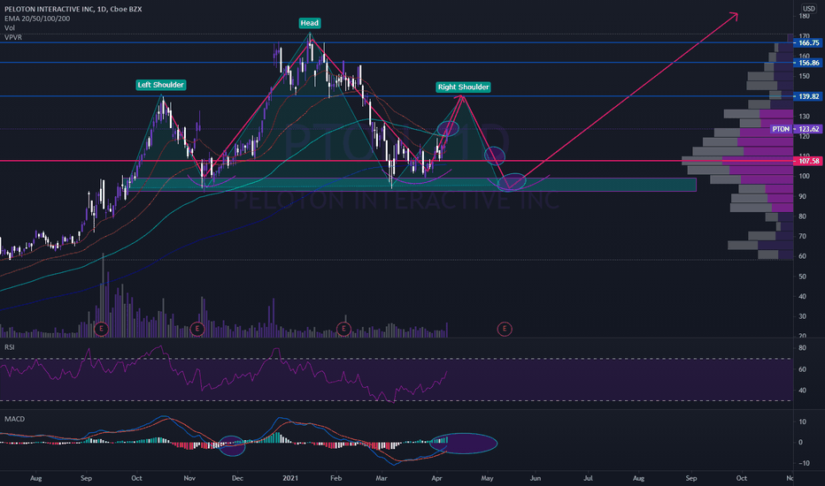The height and width of the screenshot is (486, 825).
Task: Click the 2021 label on the time axis
Action: pos(290,478)
